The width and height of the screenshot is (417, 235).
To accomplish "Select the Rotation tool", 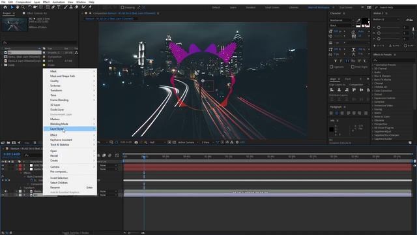I will coord(30,7).
